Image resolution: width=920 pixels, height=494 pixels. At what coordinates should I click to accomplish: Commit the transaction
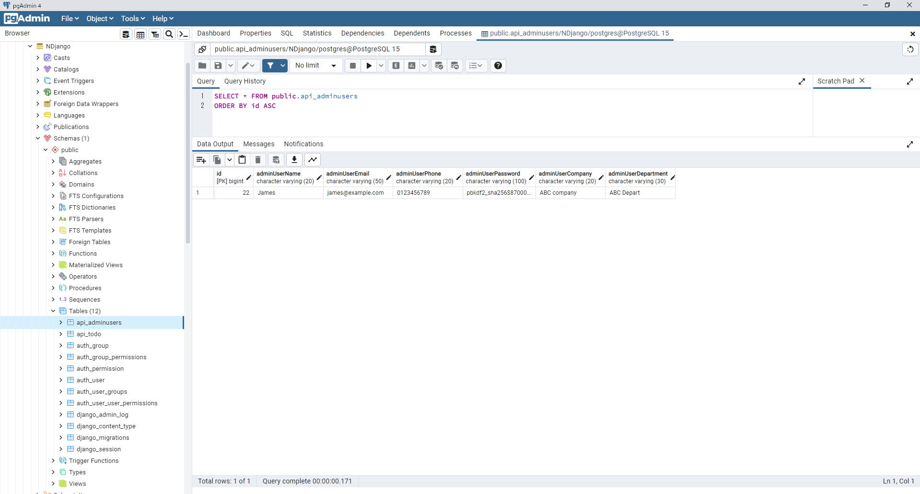click(439, 66)
